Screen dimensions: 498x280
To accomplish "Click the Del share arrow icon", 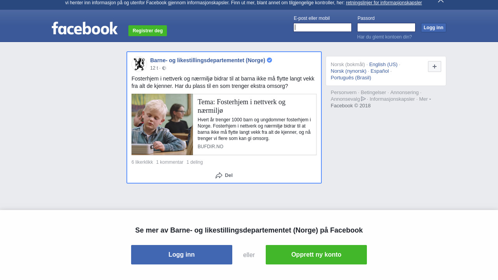I will click(x=219, y=175).
